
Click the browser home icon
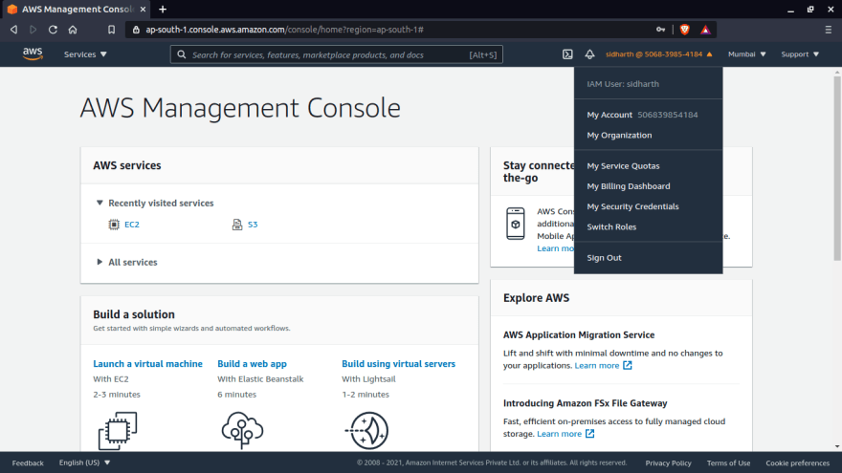click(73, 30)
